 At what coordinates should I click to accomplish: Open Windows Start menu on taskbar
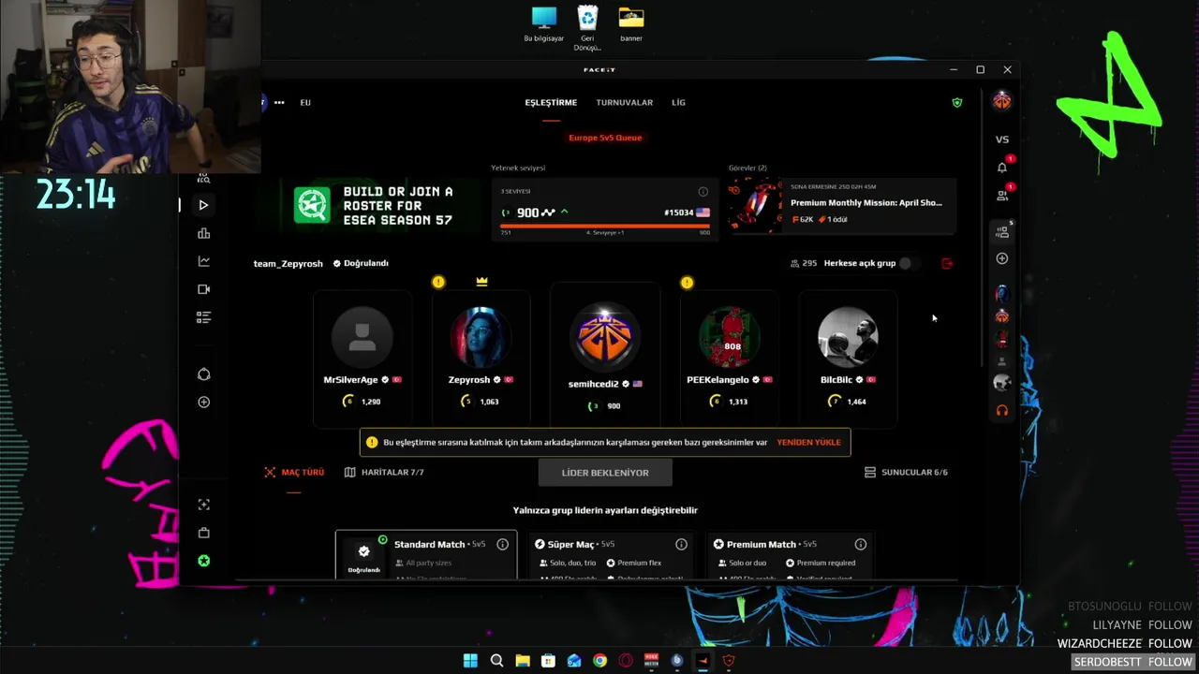click(x=470, y=661)
